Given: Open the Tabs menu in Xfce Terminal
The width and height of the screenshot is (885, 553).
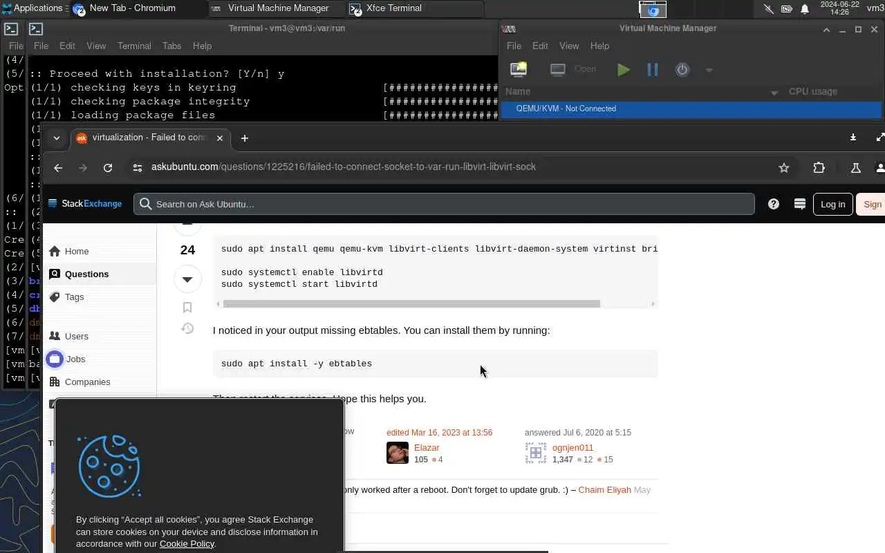Looking at the screenshot, I should tap(171, 46).
